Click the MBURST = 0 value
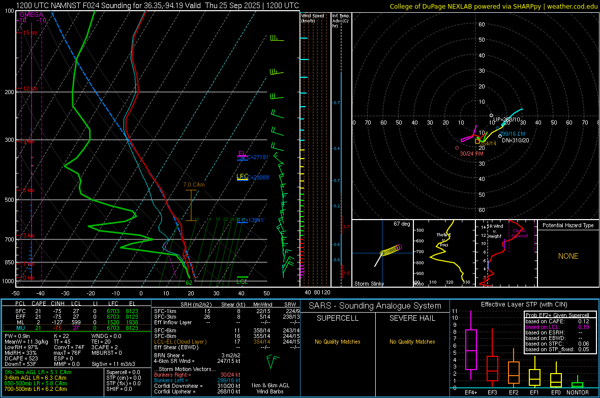This screenshot has width=600, height=398. click(107, 353)
